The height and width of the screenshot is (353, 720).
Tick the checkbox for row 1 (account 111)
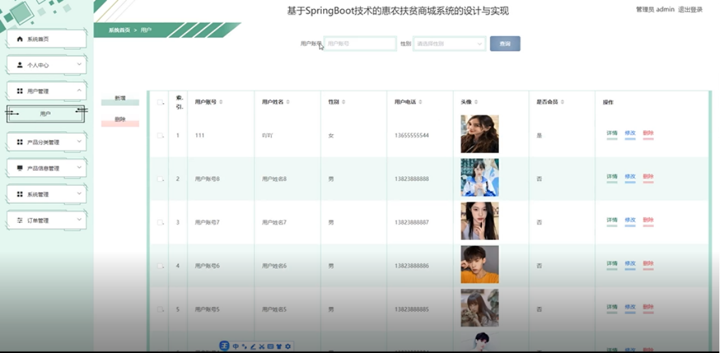click(x=160, y=136)
